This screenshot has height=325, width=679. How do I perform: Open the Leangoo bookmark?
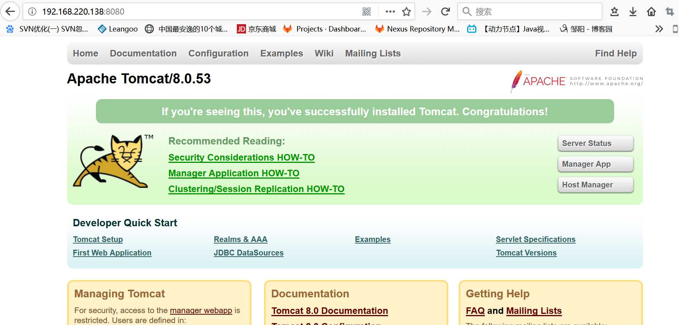pyautogui.click(x=118, y=29)
